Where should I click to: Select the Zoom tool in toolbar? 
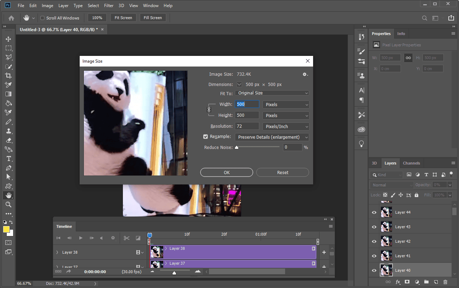click(8, 205)
